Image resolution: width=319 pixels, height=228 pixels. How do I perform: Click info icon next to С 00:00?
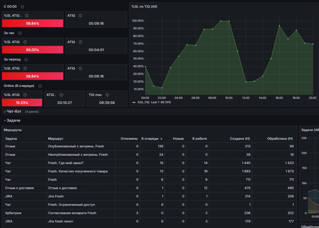22,7
